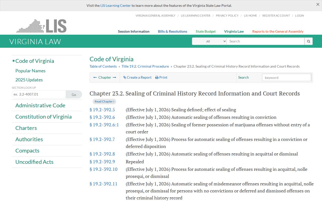Open Reports to the General Assembly menu
Viewport: 322px width, 201px height.
(278, 31)
